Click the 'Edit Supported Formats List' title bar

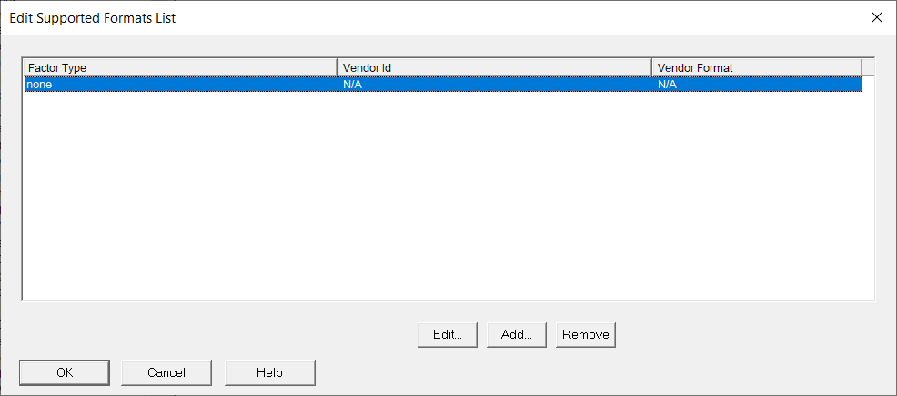[364, 17]
